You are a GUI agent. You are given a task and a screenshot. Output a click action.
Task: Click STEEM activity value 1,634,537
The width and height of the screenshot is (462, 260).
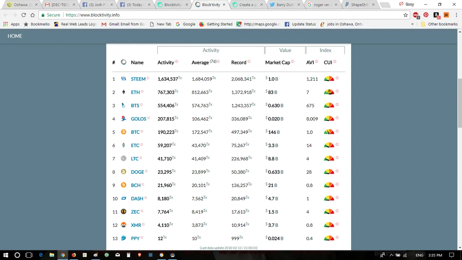168,79
